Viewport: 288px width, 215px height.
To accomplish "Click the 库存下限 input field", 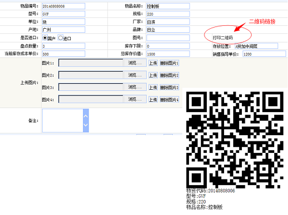I will 168,46.
